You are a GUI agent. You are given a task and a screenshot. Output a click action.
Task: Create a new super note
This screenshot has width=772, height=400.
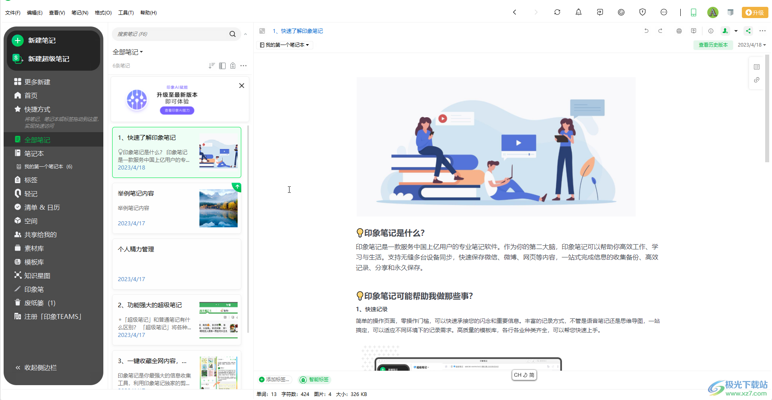pos(48,59)
